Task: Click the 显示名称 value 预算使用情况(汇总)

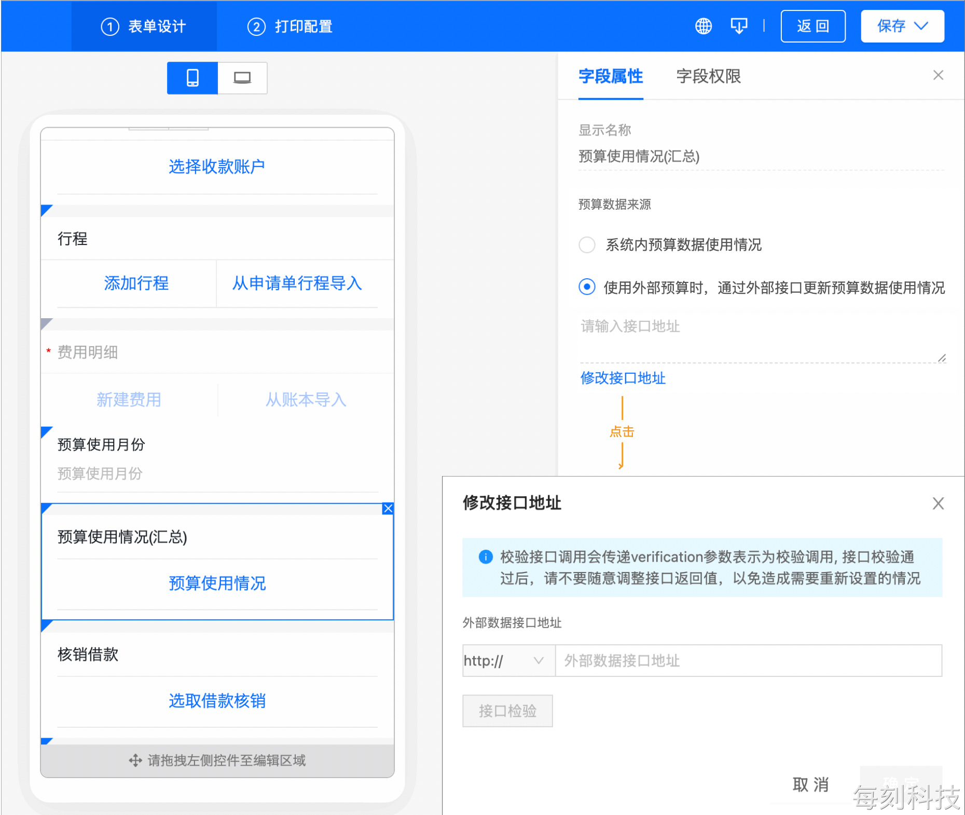Action: (x=639, y=156)
